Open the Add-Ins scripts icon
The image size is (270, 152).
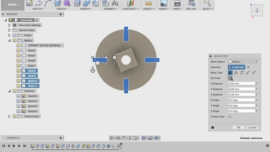click(192, 3)
